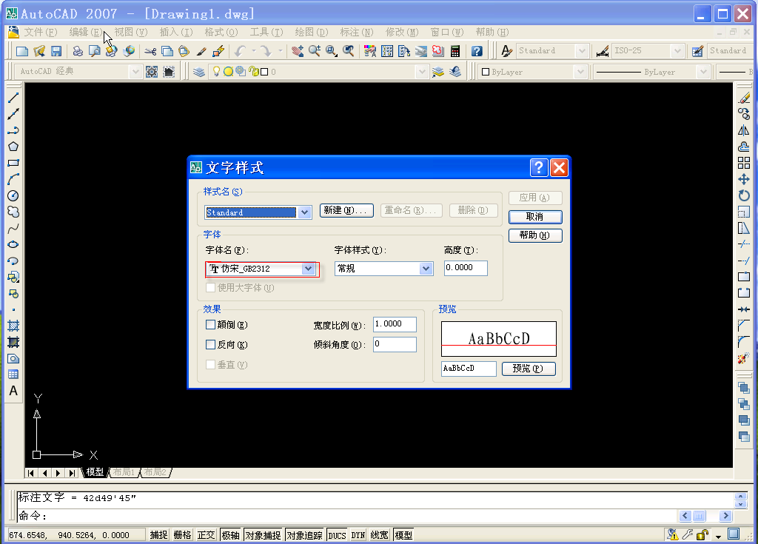Click the AaBbCcD preview text field
The height and width of the screenshot is (544, 758).
point(469,369)
